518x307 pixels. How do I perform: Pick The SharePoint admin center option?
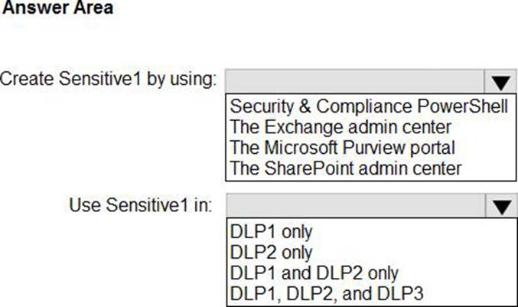pos(346,168)
